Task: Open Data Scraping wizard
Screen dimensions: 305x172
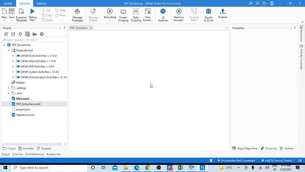Action: (x=135, y=15)
